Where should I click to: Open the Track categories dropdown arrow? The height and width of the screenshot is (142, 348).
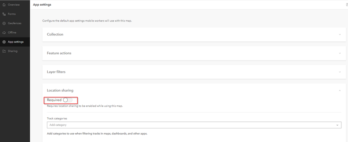click(338, 125)
